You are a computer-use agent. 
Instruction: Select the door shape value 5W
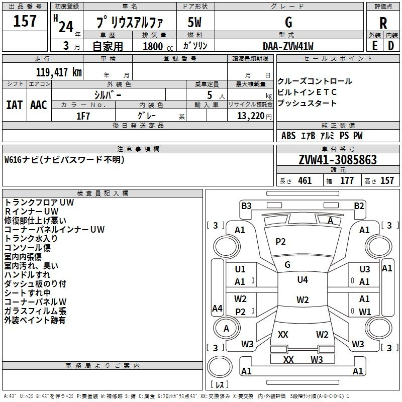coord(194,22)
